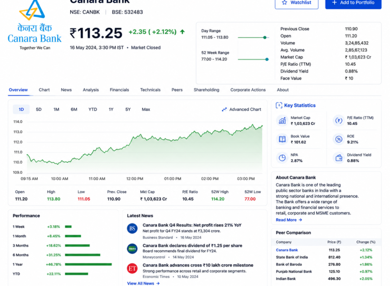Click the Dividend Yield wallet icon
Viewport: 390px width, 286px height.
[x=338, y=158]
